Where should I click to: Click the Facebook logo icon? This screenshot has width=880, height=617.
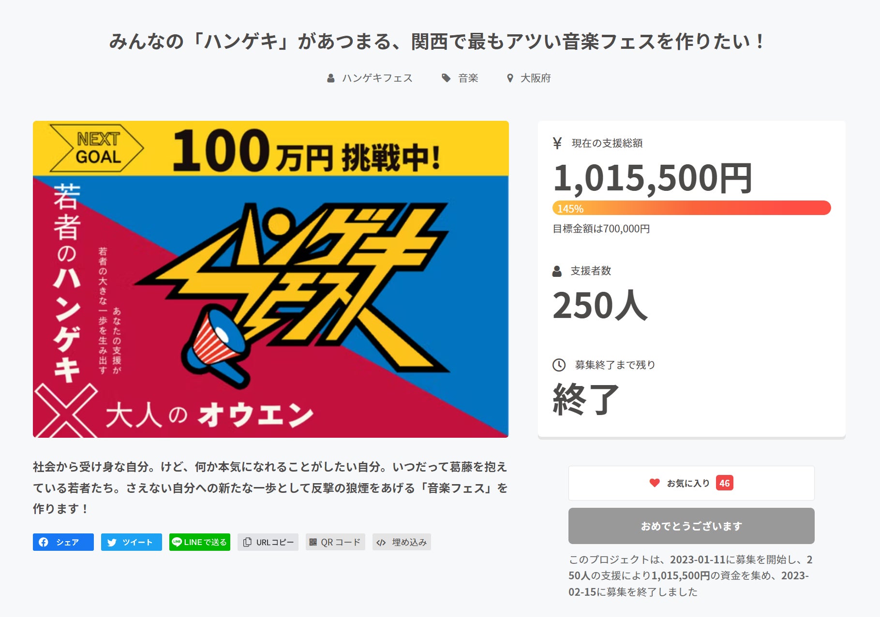(x=44, y=542)
